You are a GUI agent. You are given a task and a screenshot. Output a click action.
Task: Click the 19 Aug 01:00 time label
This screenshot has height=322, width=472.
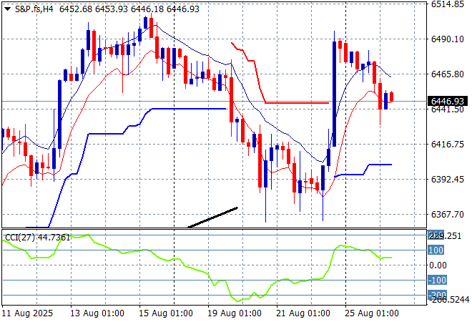coord(235,313)
